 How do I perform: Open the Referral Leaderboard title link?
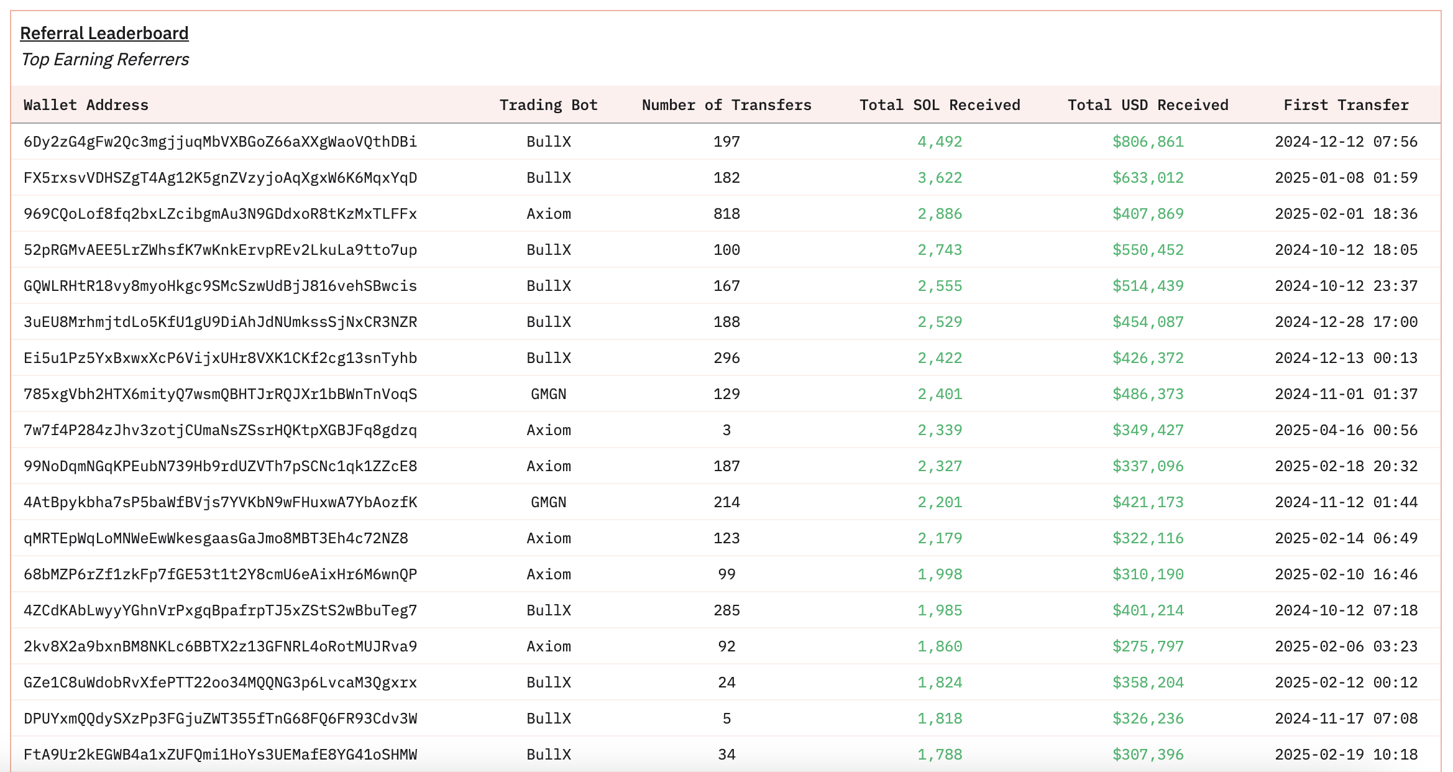click(104, 33)
